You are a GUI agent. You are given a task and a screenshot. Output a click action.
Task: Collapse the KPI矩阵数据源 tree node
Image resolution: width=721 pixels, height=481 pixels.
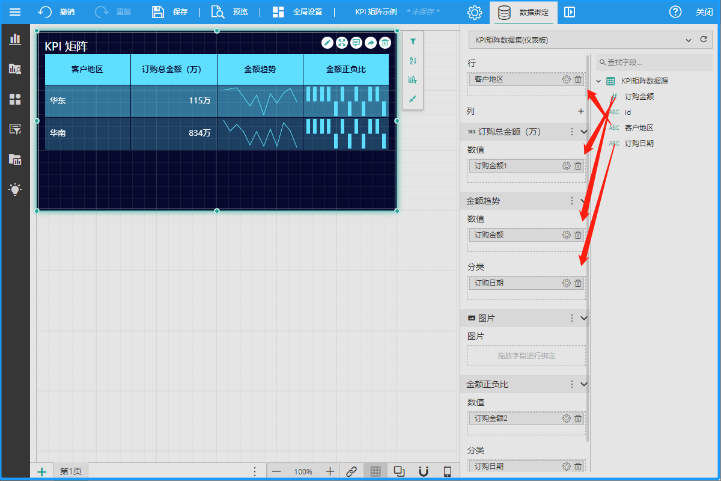click(x=598, y=81)
